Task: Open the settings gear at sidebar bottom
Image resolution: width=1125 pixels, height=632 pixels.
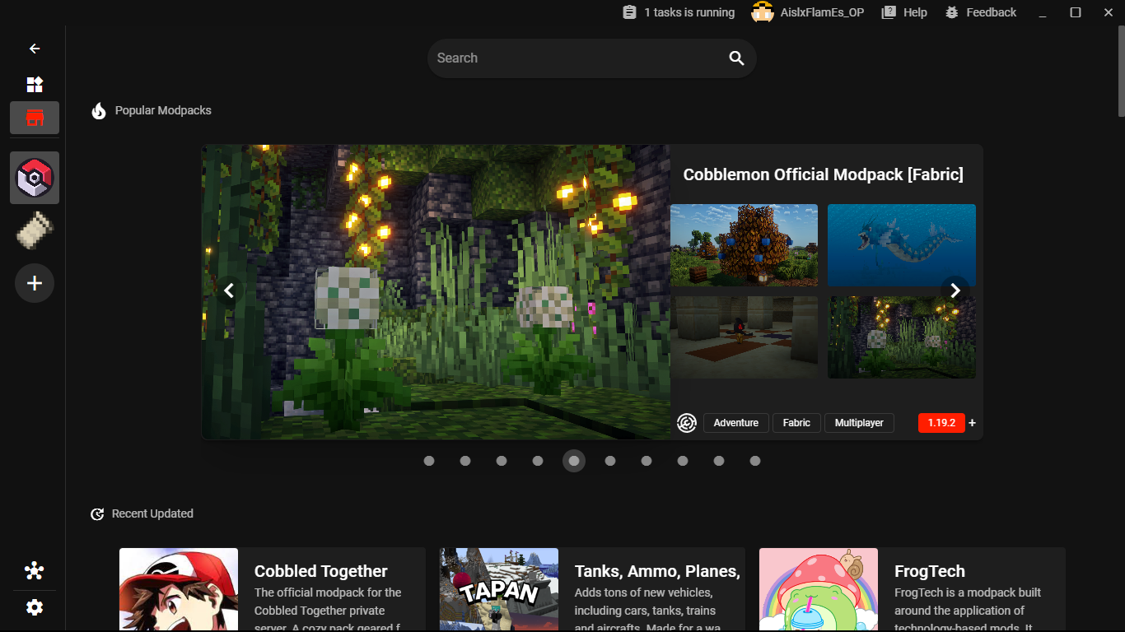Action: pyautogui.click(x=35, y=607)
